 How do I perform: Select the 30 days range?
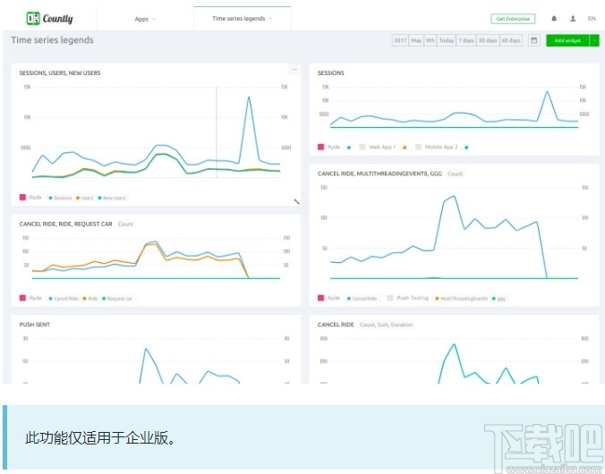pos(488,40)
